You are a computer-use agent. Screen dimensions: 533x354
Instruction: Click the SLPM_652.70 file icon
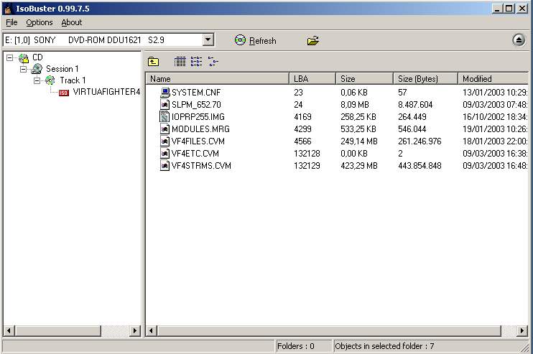pos(165,104)
